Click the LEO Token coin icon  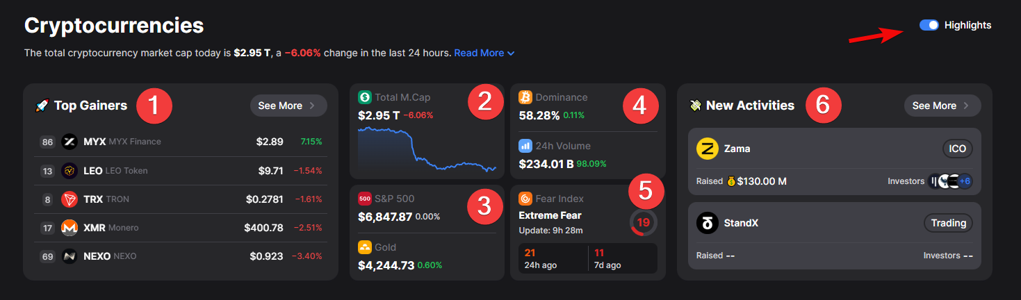pyautogui.click(x=70, y=171)
